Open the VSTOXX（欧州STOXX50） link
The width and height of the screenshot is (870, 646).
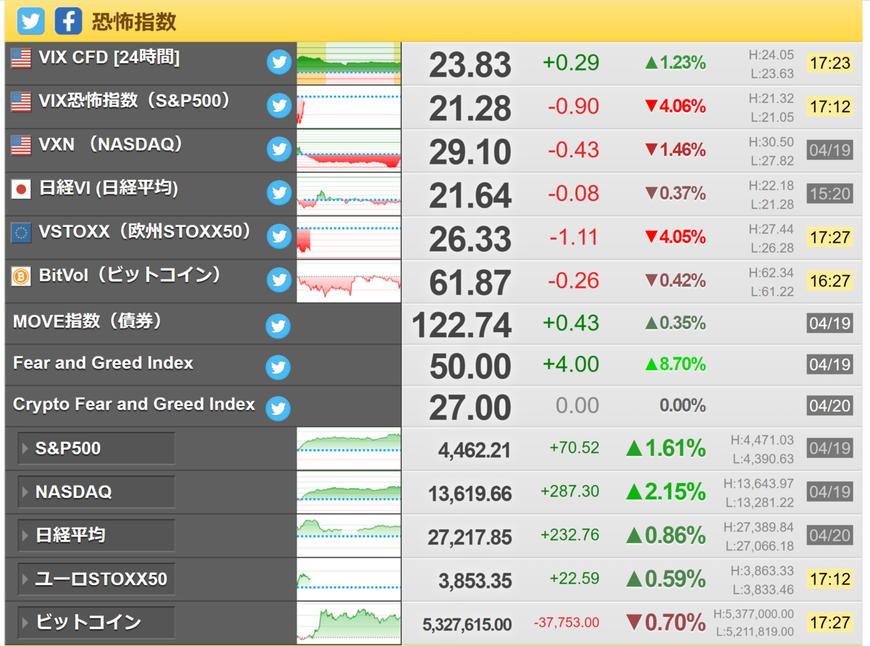click(145, 232)
